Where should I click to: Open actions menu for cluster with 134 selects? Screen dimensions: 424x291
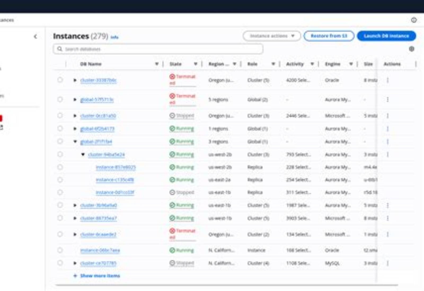pyautogui.click(x=388, y=234)
